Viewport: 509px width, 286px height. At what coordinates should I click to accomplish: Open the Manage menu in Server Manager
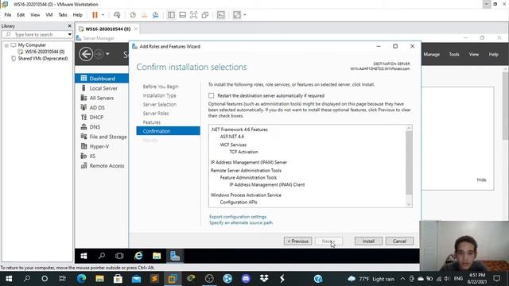click(431, 55)
